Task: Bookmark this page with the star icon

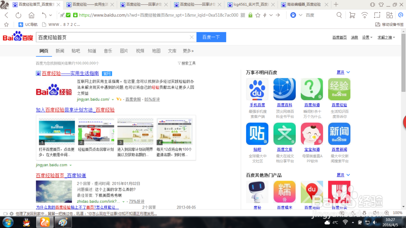Action: click(x=258, y=15)
